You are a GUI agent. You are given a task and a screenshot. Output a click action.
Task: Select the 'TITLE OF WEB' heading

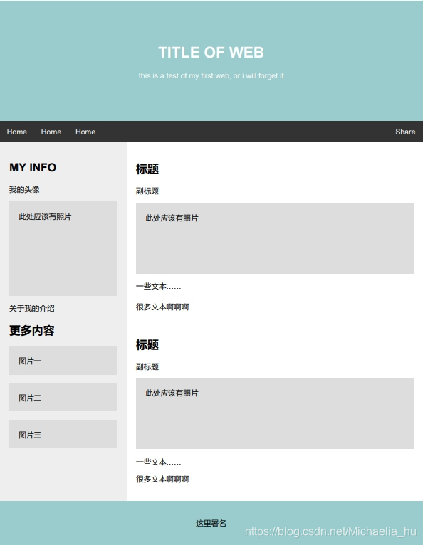click(211, 53)
